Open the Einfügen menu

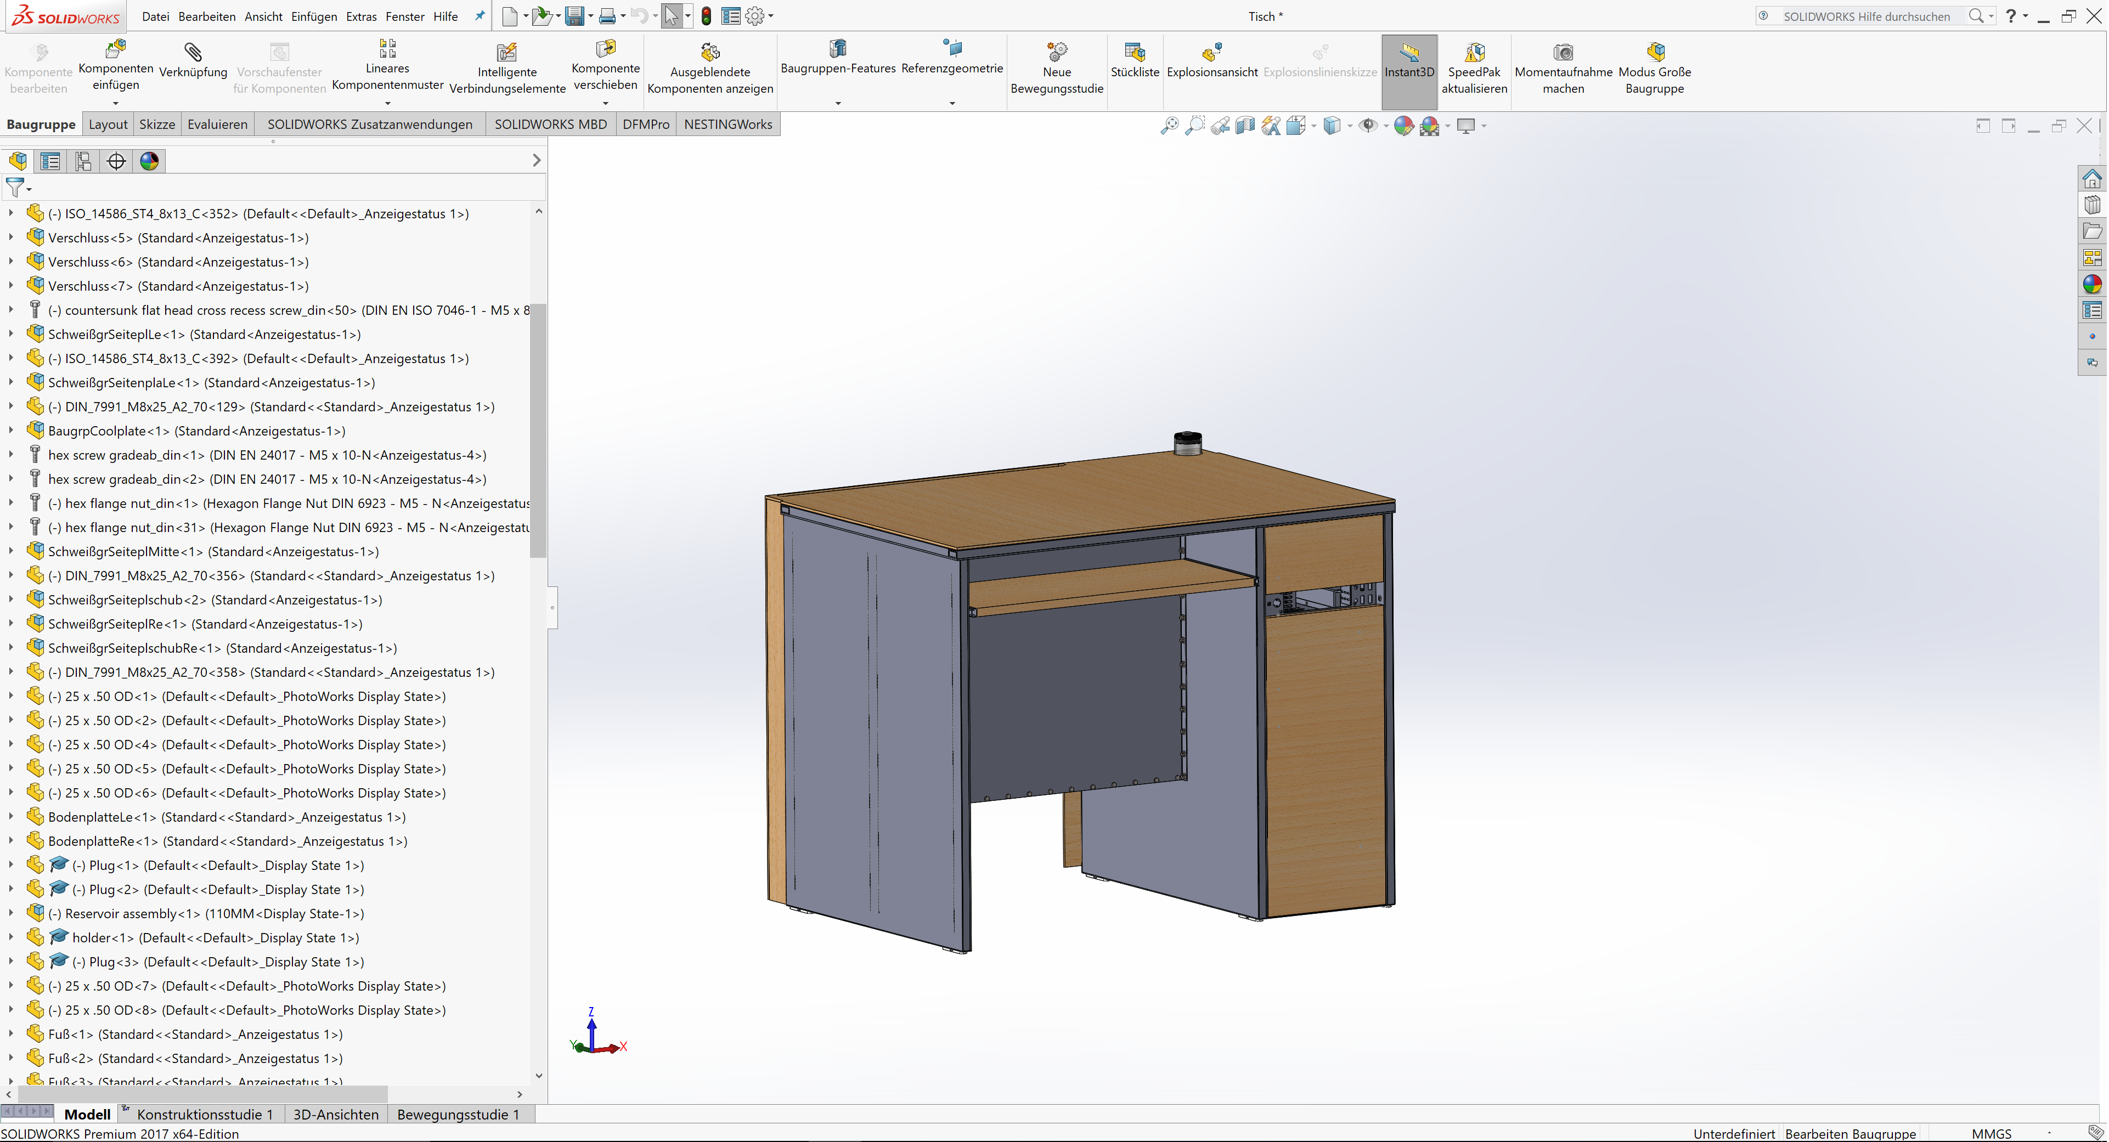[314, 16]
